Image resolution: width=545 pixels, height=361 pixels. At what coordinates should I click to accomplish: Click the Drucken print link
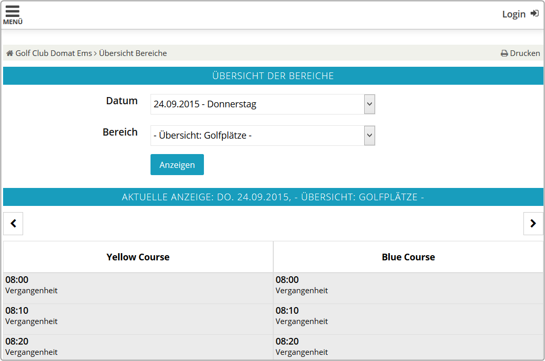524,53
